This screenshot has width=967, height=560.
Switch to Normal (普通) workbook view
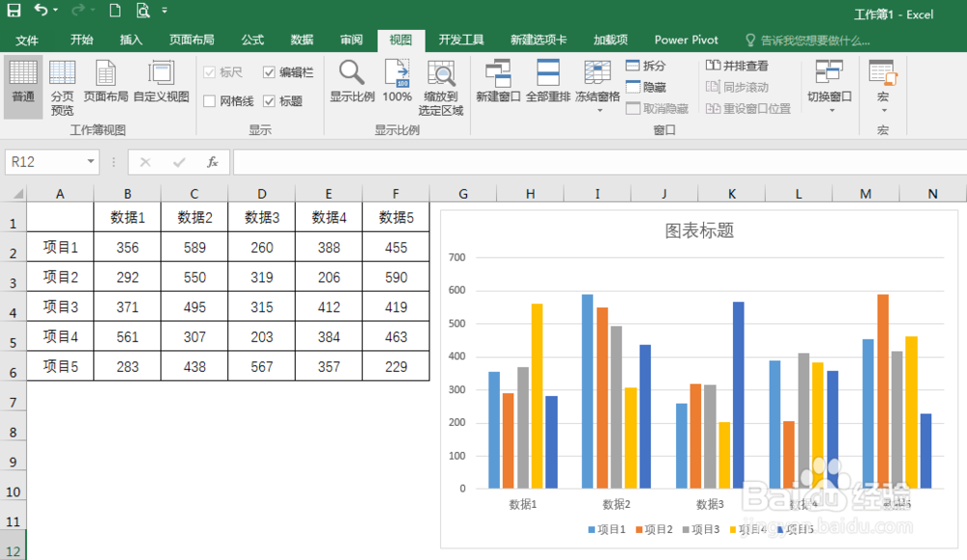[23, 86]
